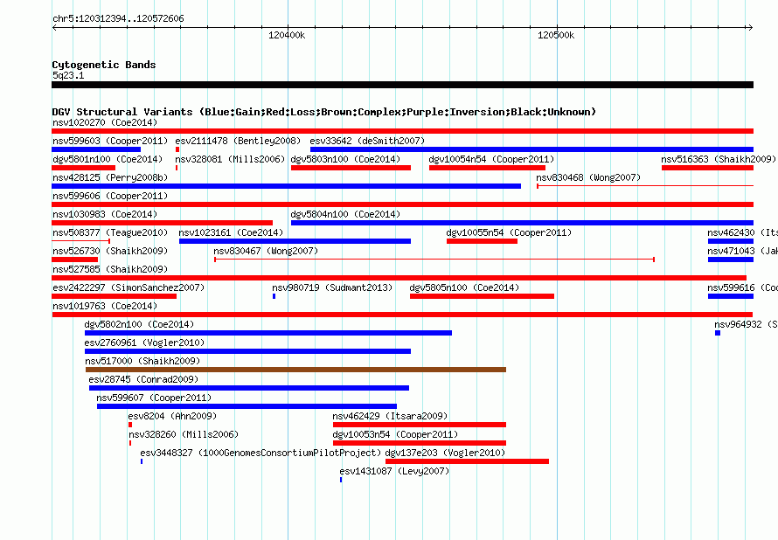Select esv28745 (Conrad2009) label
The image size is (778, 540).
[143, 379]
